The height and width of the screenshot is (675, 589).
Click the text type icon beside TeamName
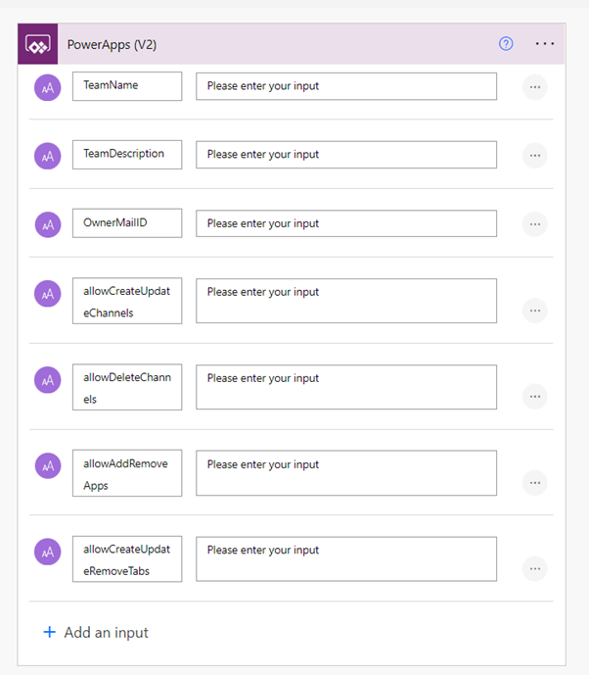click(47, 87)
